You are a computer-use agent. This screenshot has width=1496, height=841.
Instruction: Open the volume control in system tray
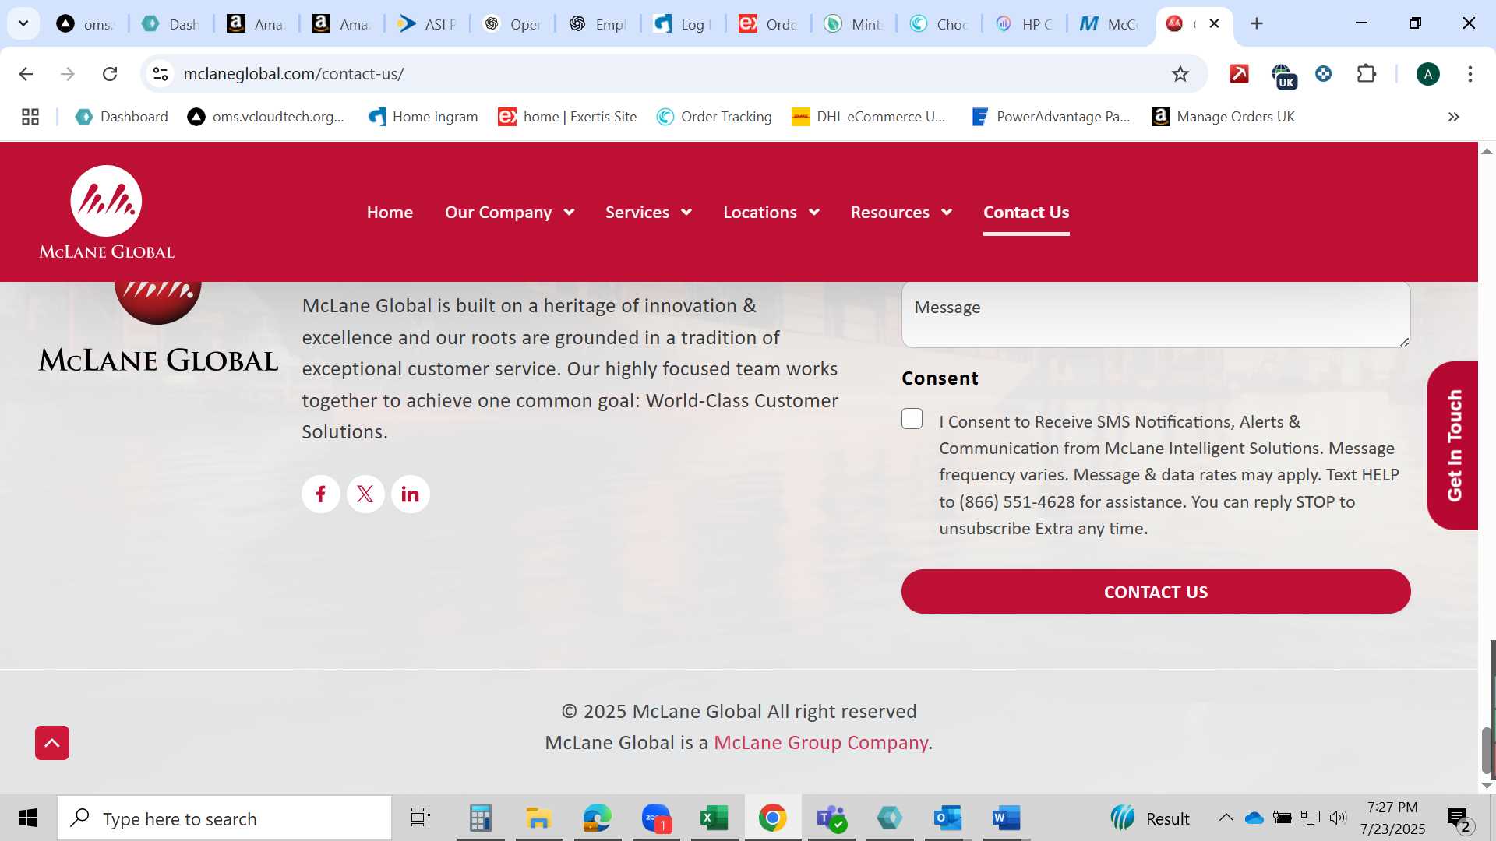pyautogui.click(x=1338, y=818)
